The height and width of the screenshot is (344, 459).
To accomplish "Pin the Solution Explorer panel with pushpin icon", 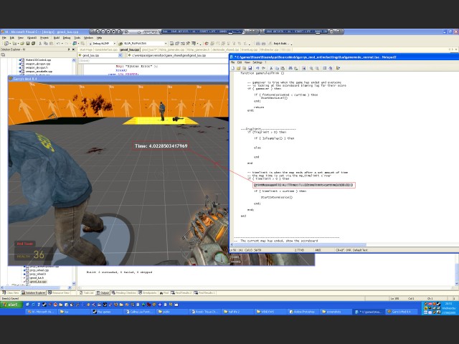I will coord(69,49).
